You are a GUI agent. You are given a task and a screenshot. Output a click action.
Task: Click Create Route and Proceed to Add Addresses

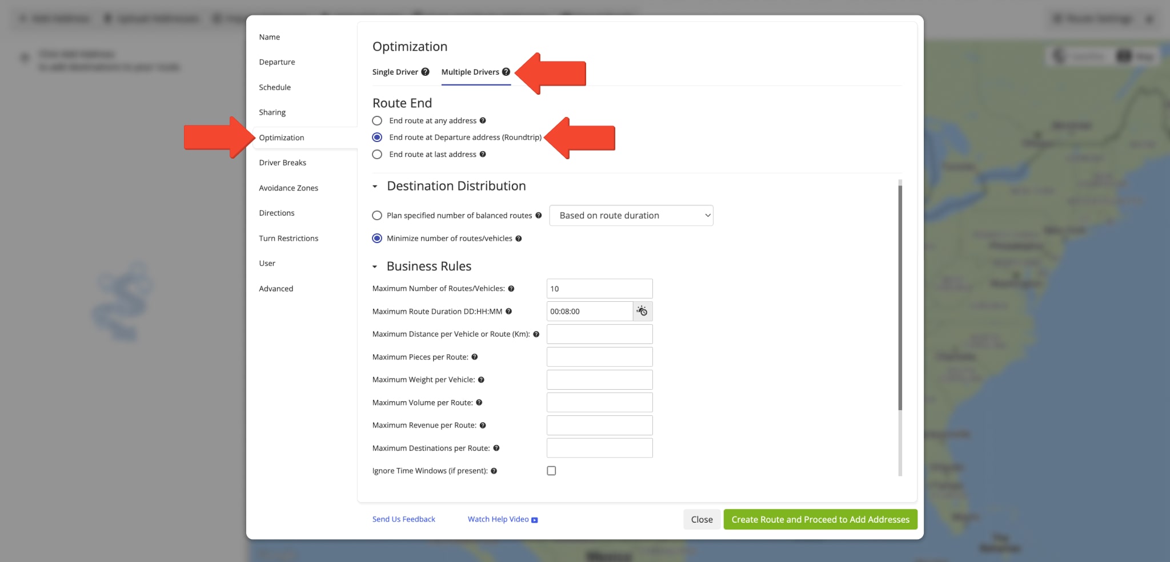coord(820,519)
